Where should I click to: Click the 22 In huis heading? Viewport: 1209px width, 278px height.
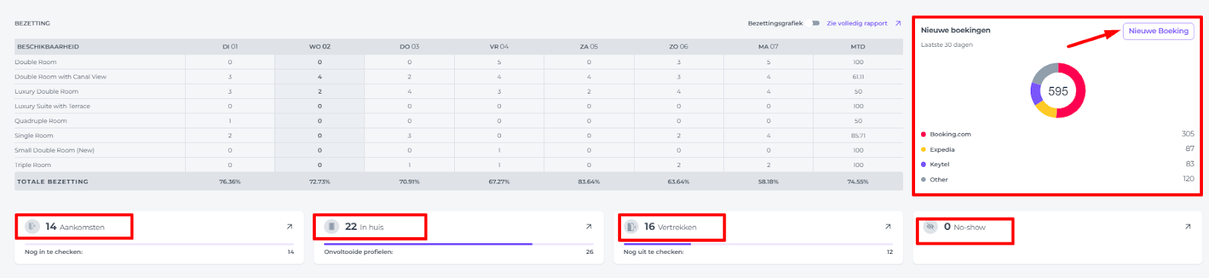(x=364, y=227)
